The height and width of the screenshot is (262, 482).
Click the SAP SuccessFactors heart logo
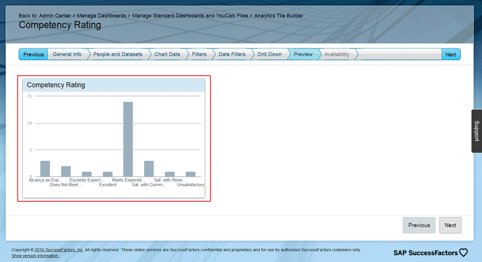(x=463, y=252)
